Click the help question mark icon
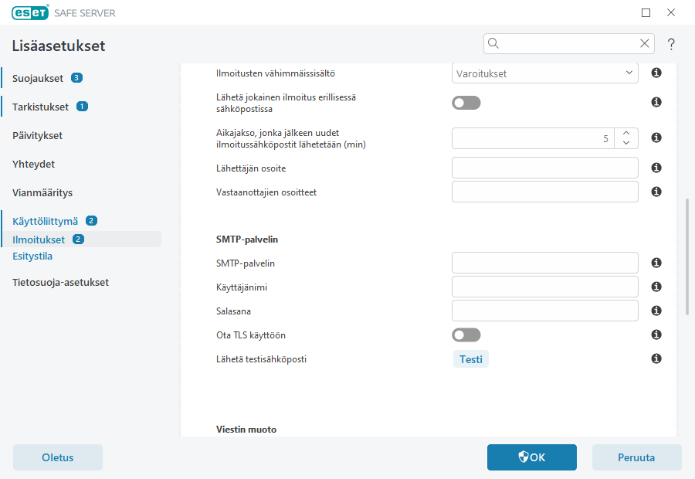This screenshot has height=479, width=695. pyautogui.click(x=671, y=44)
